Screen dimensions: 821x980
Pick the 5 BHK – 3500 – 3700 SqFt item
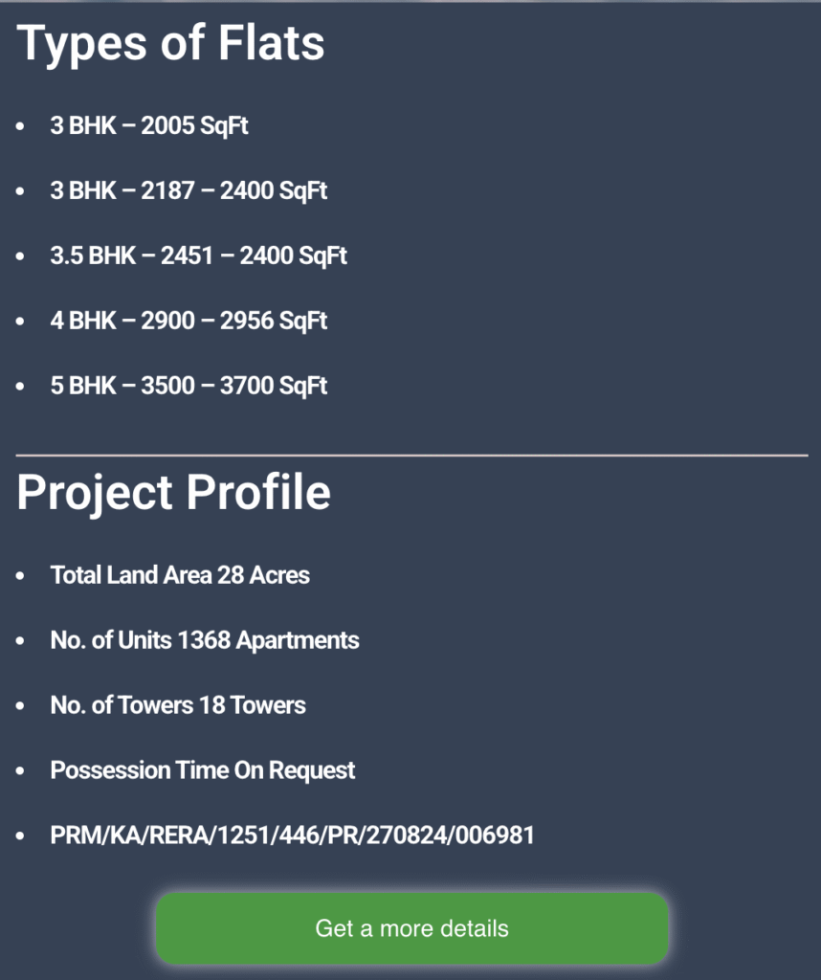tap(189, 386)
